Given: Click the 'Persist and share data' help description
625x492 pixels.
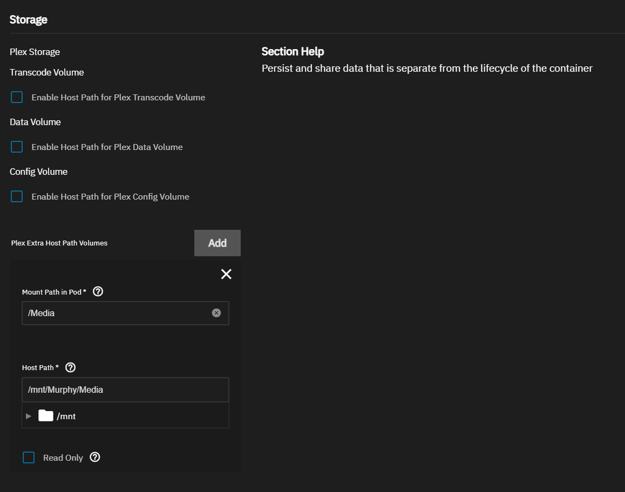Looking at the screenshot, I should [x=427, y=69].
